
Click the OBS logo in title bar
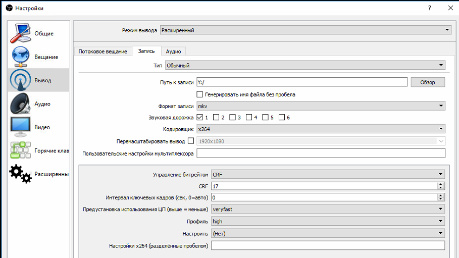10,8
